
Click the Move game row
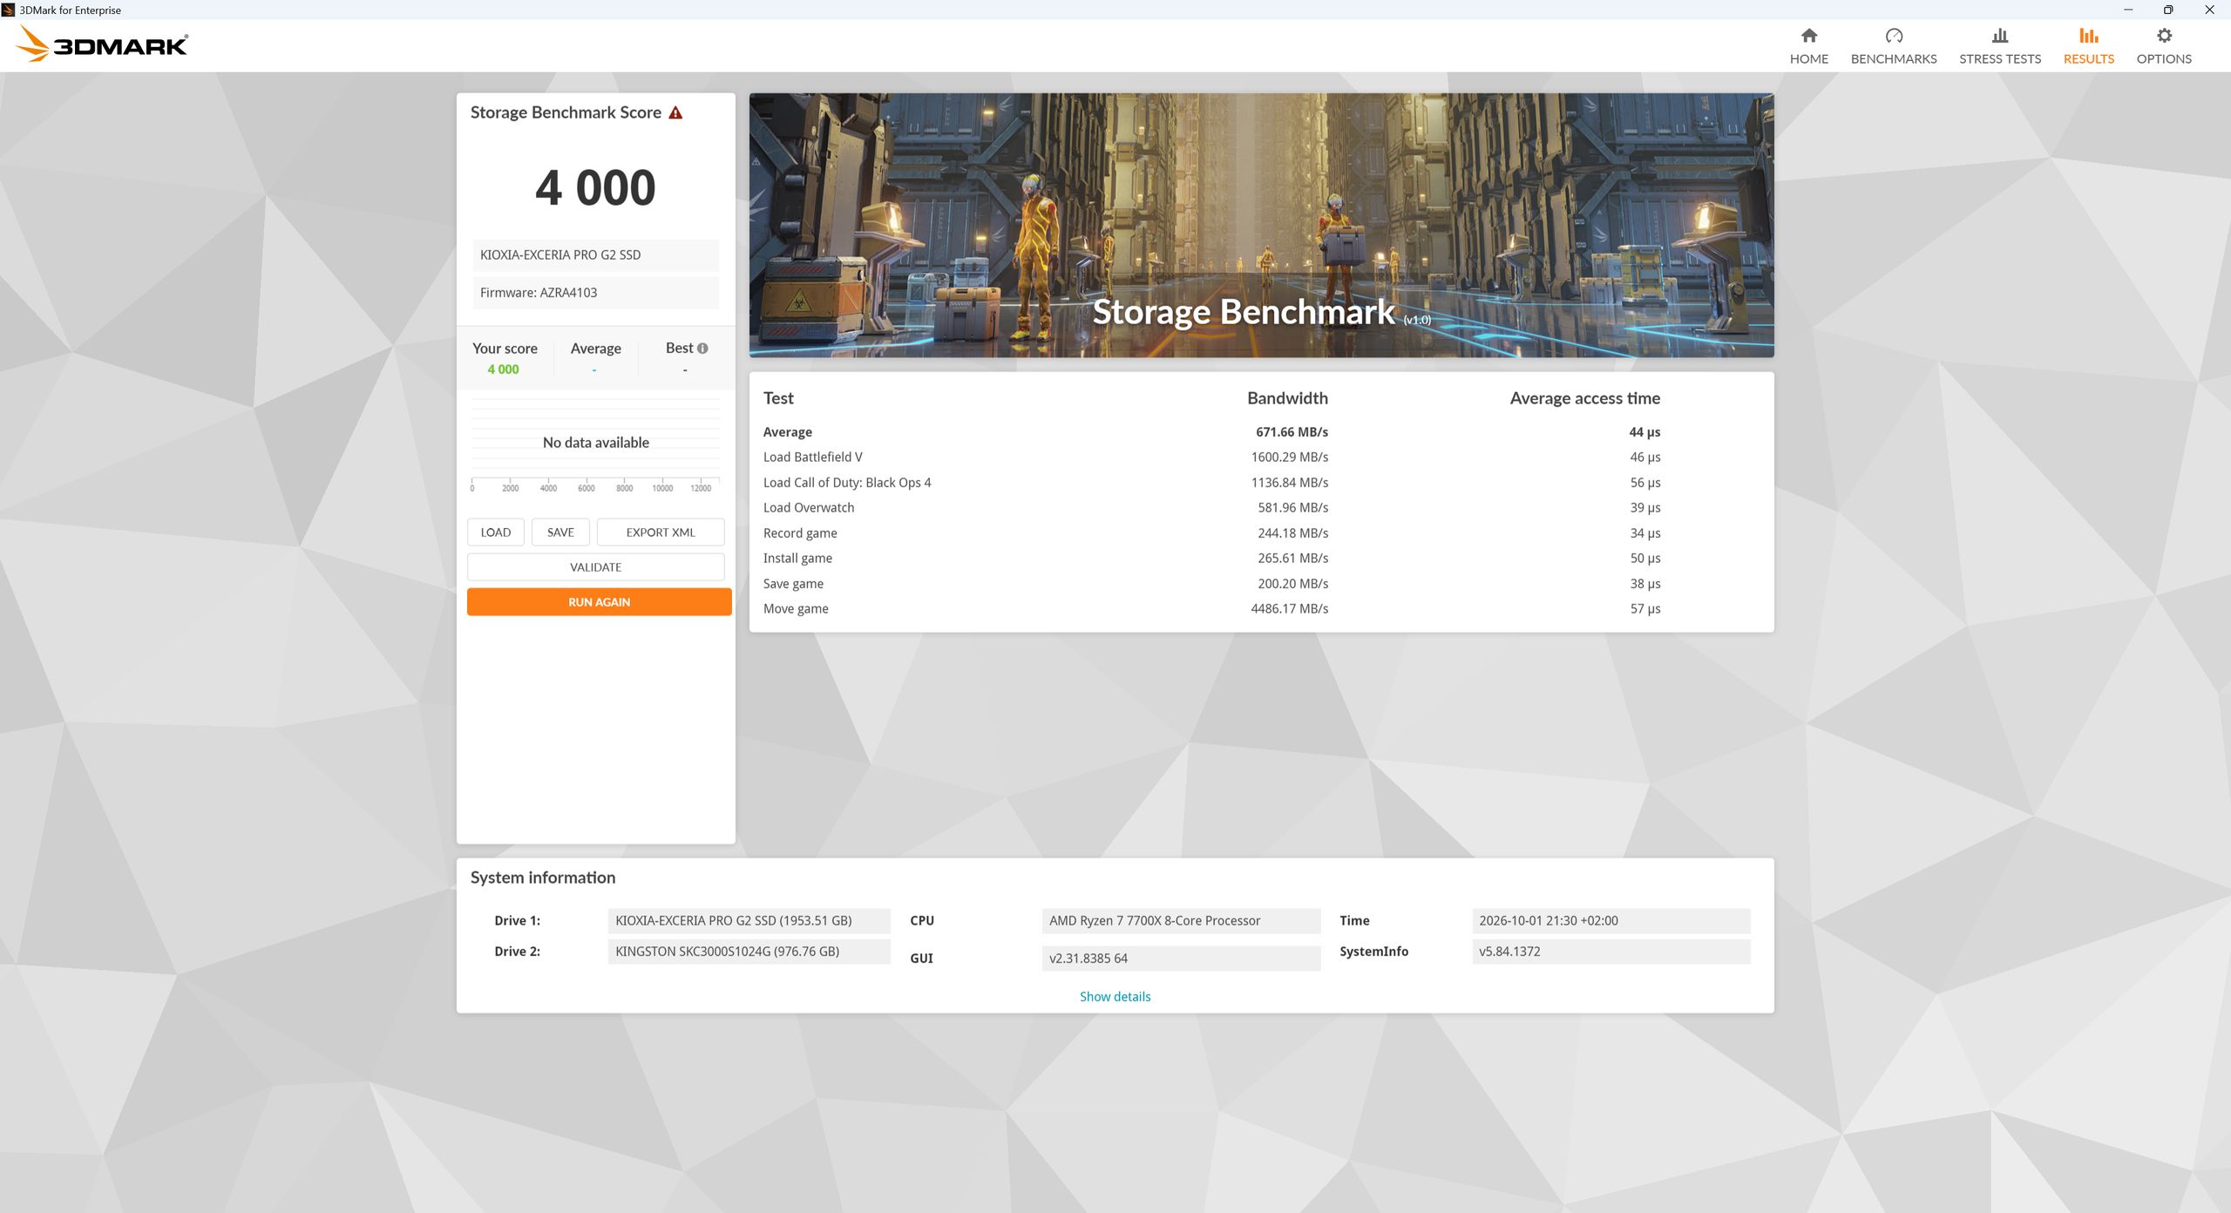1211,609
